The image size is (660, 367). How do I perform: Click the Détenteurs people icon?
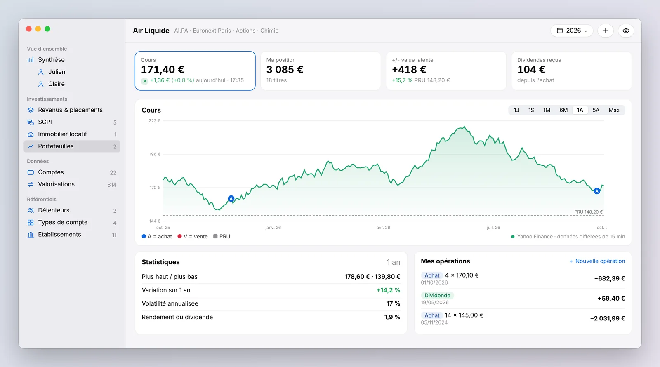click(31, 210)
